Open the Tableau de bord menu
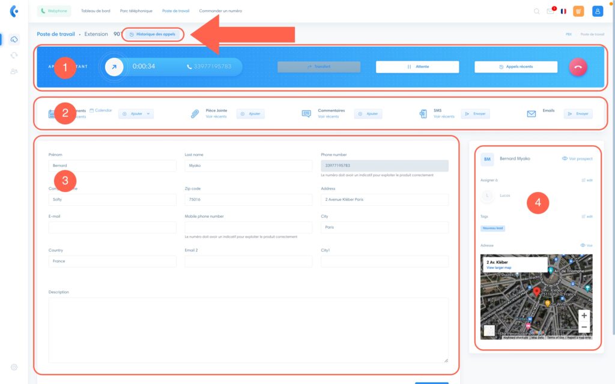This screenshot has width=615, height=384. tap(95, 11)
